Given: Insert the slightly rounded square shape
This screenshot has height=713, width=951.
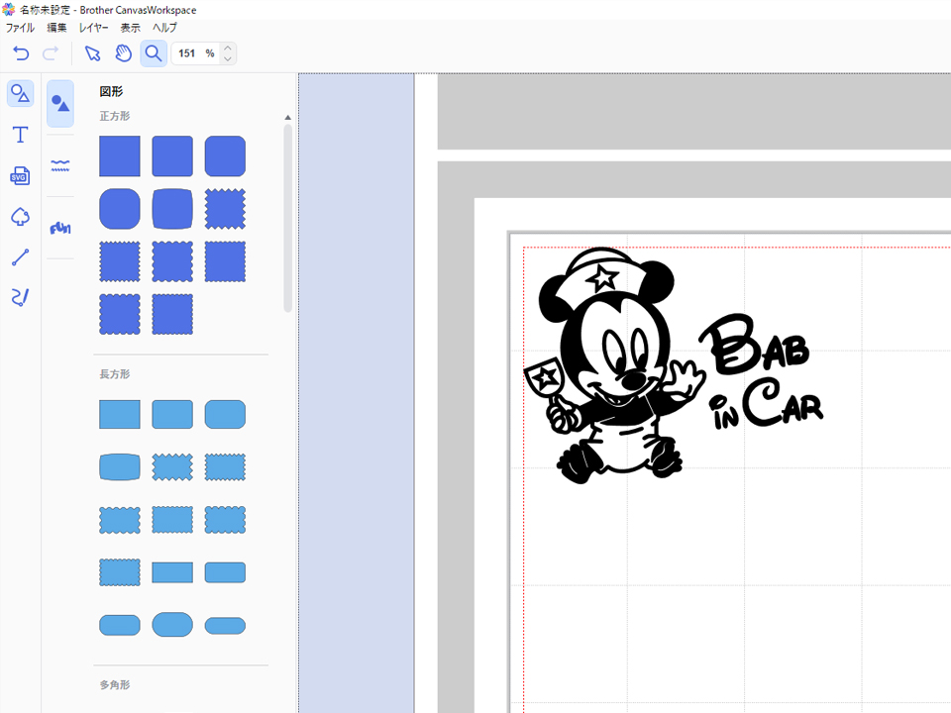Looking at the screenshot, I should (172, 155).
